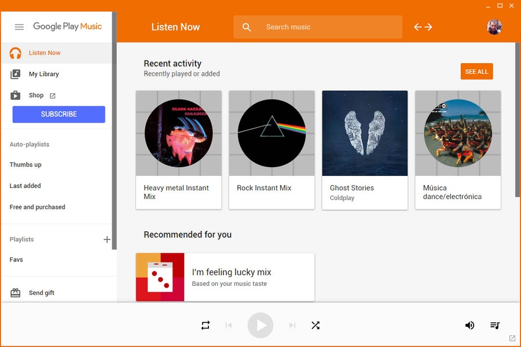Skip to the next track
Screen dimensions: 521x347
(292, 325)
